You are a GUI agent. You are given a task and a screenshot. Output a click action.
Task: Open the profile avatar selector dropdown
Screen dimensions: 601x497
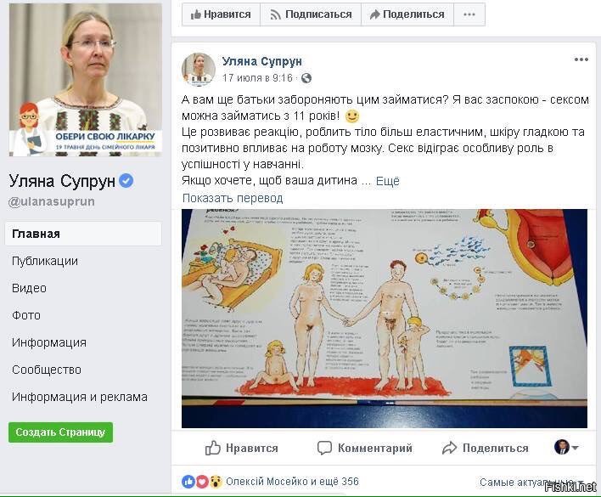click(566, 447)
